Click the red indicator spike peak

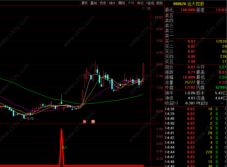(62, 130)
